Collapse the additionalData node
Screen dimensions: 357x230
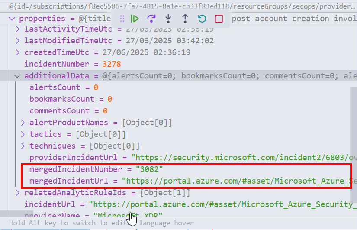(18, 76)
